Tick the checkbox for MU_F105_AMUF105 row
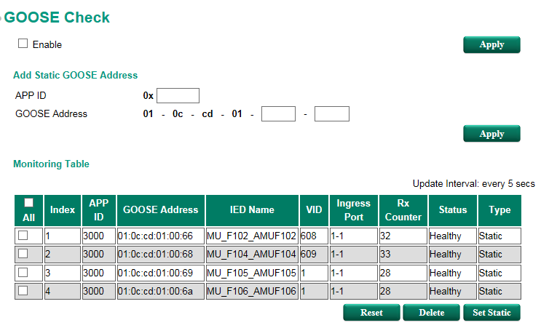 click(23, 273)
